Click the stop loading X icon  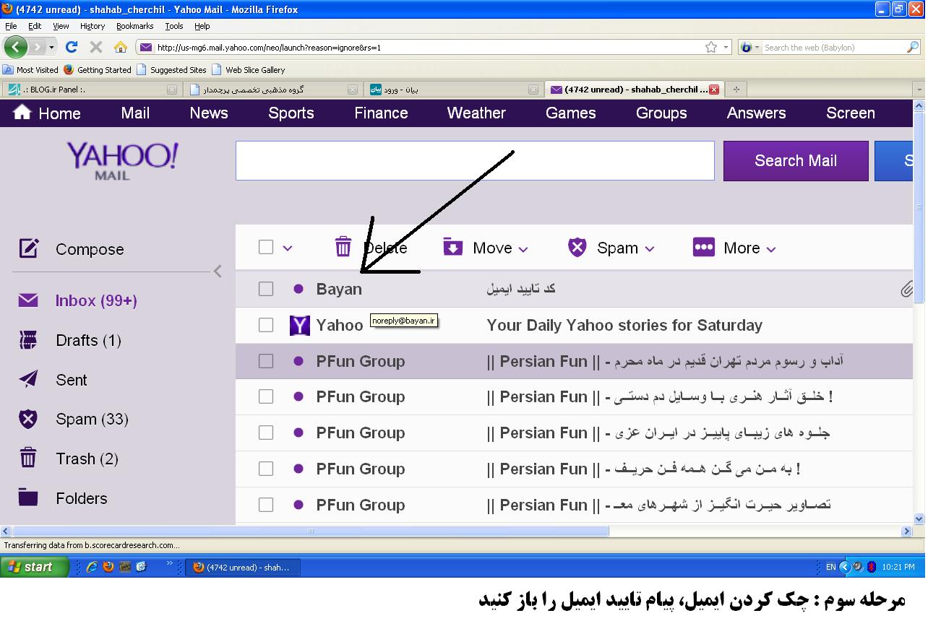(x=95, y=47)
